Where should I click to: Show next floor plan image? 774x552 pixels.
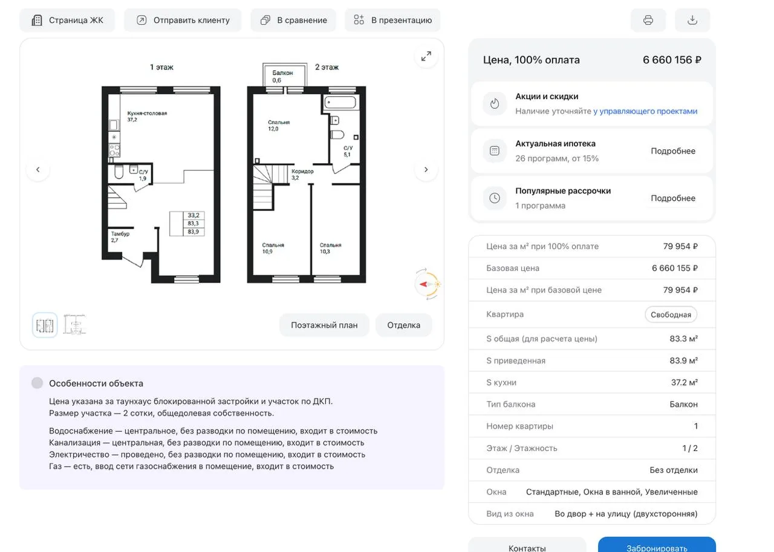pyautogui.click(x=426, y=169)
